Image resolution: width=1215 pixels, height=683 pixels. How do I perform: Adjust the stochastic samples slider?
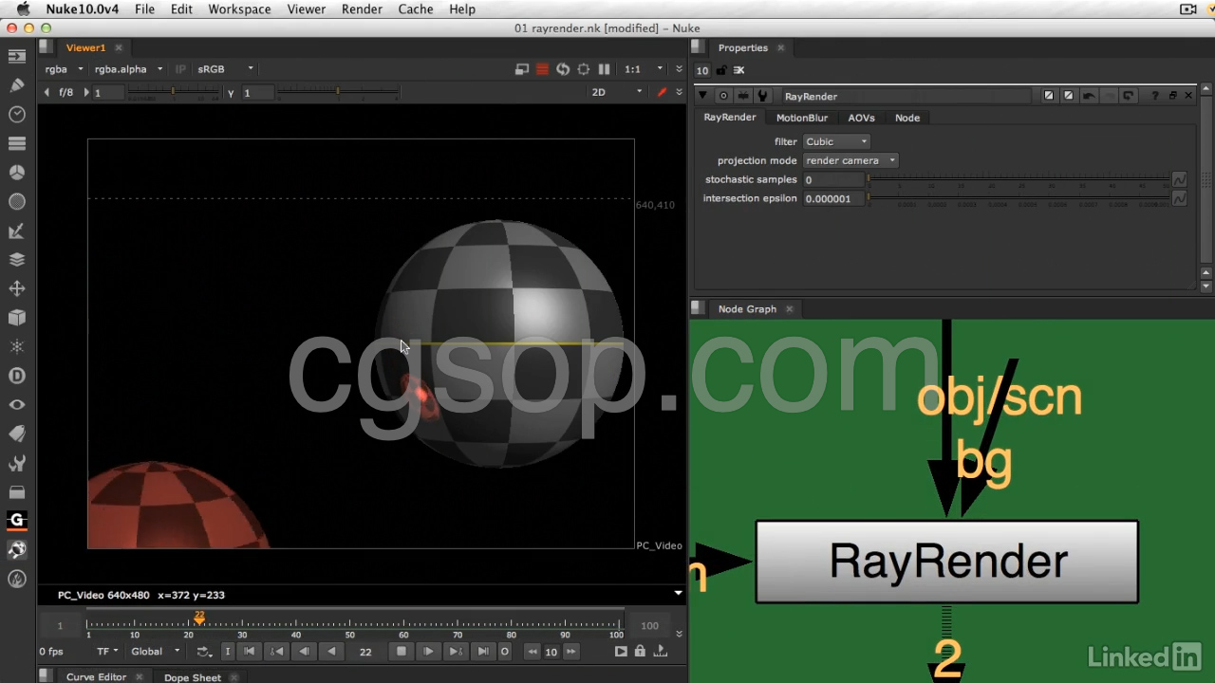coord(1018,179)
